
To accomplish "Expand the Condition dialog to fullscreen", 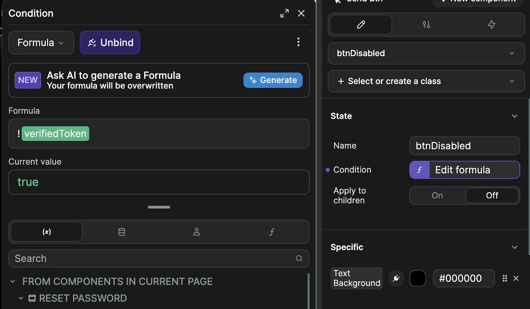I will [x=284, y=13].
